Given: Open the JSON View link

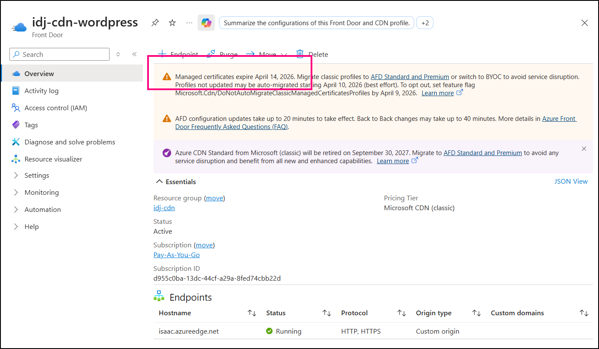Looking at the screenshot, I should pos(571,182).
